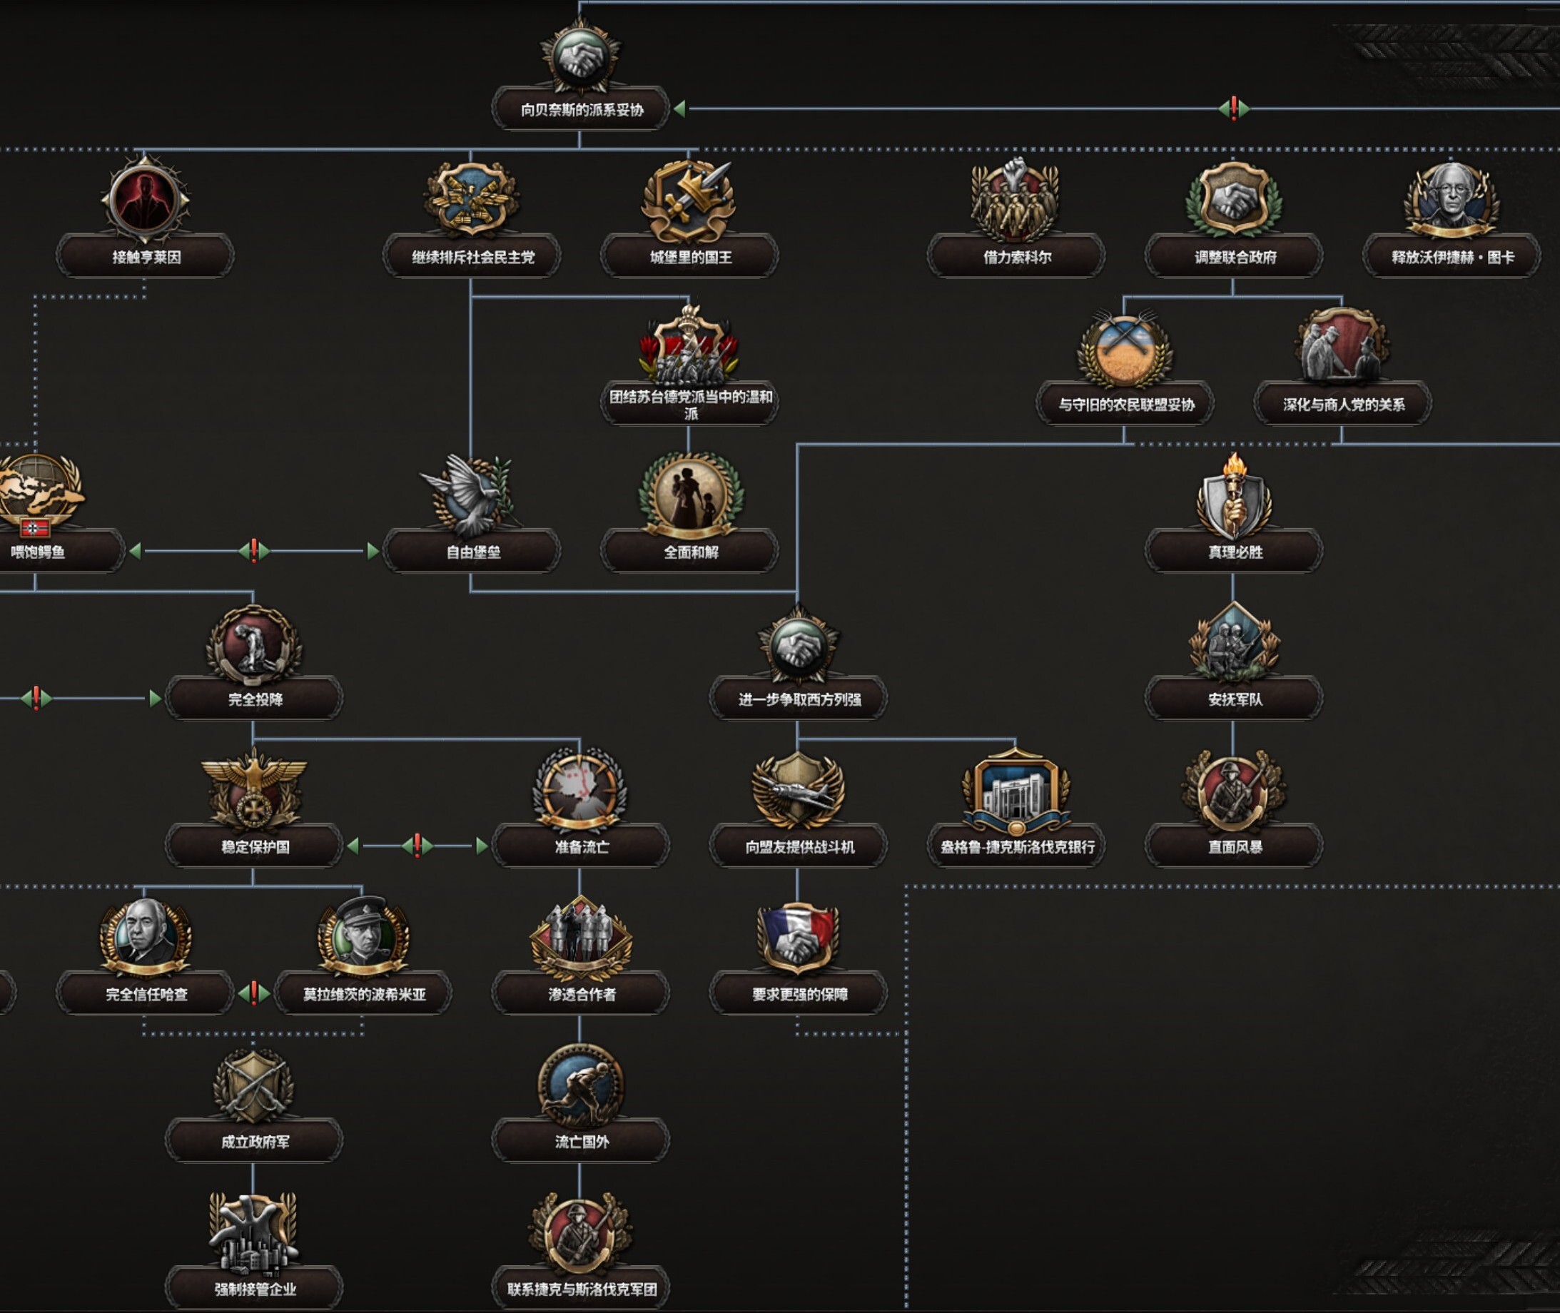1560x1313 pixels.
Task: Click exclusivity marker between 喂饱鳄鱼 and 自由堡垒
Action: pyautogui.click(x=254, y=551)
